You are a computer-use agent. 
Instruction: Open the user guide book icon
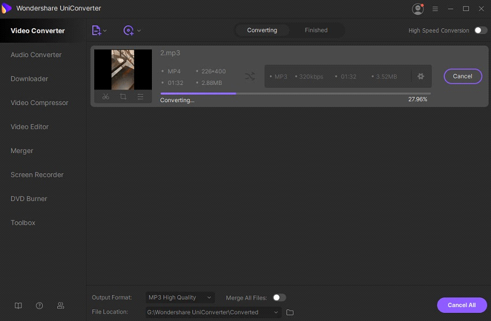click(x=18, y=305)
